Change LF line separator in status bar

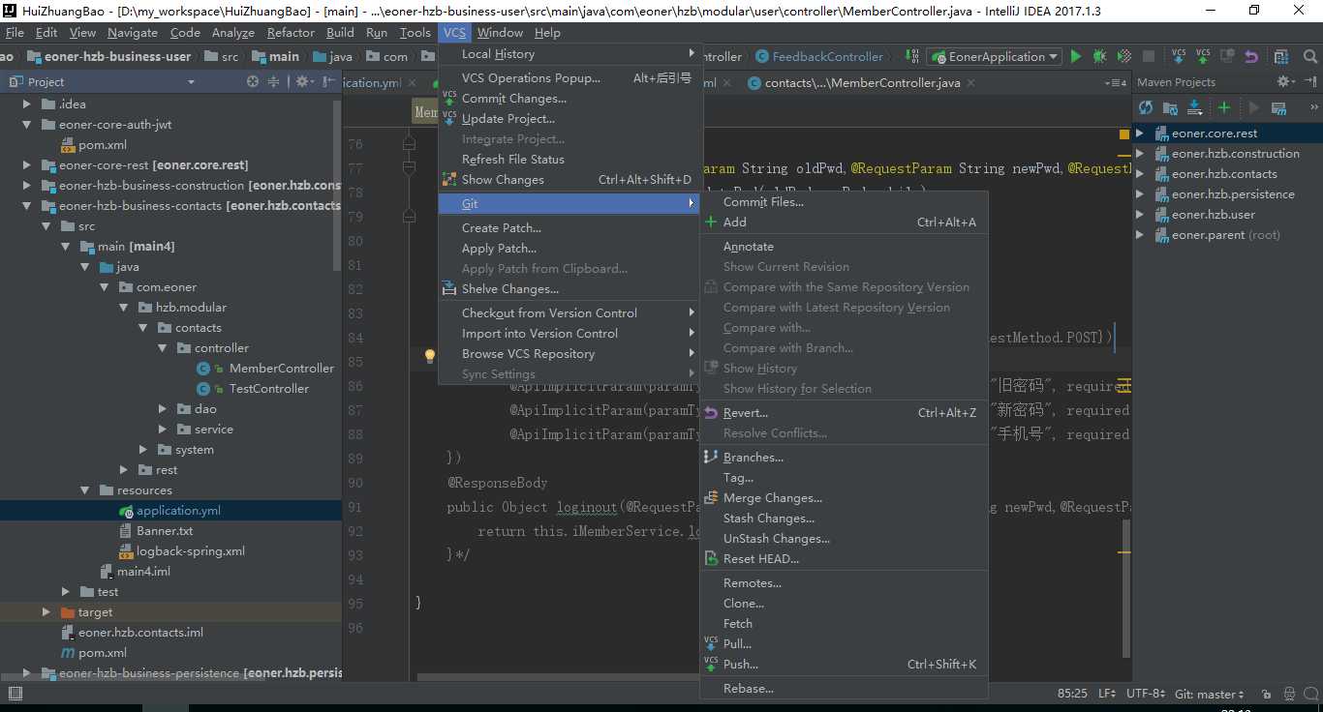pos(1109,694)
